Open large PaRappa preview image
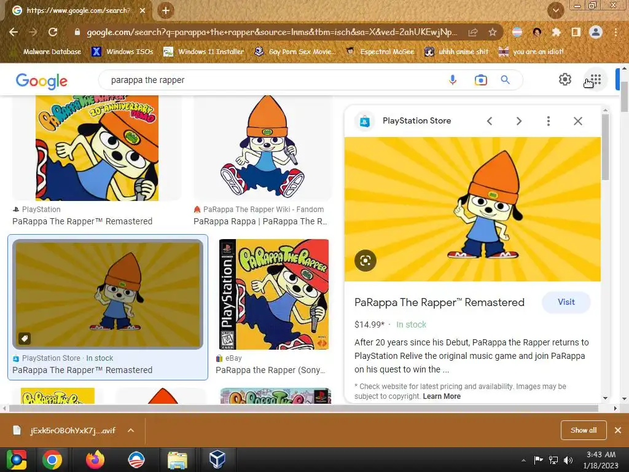 (x=472, y=209)
